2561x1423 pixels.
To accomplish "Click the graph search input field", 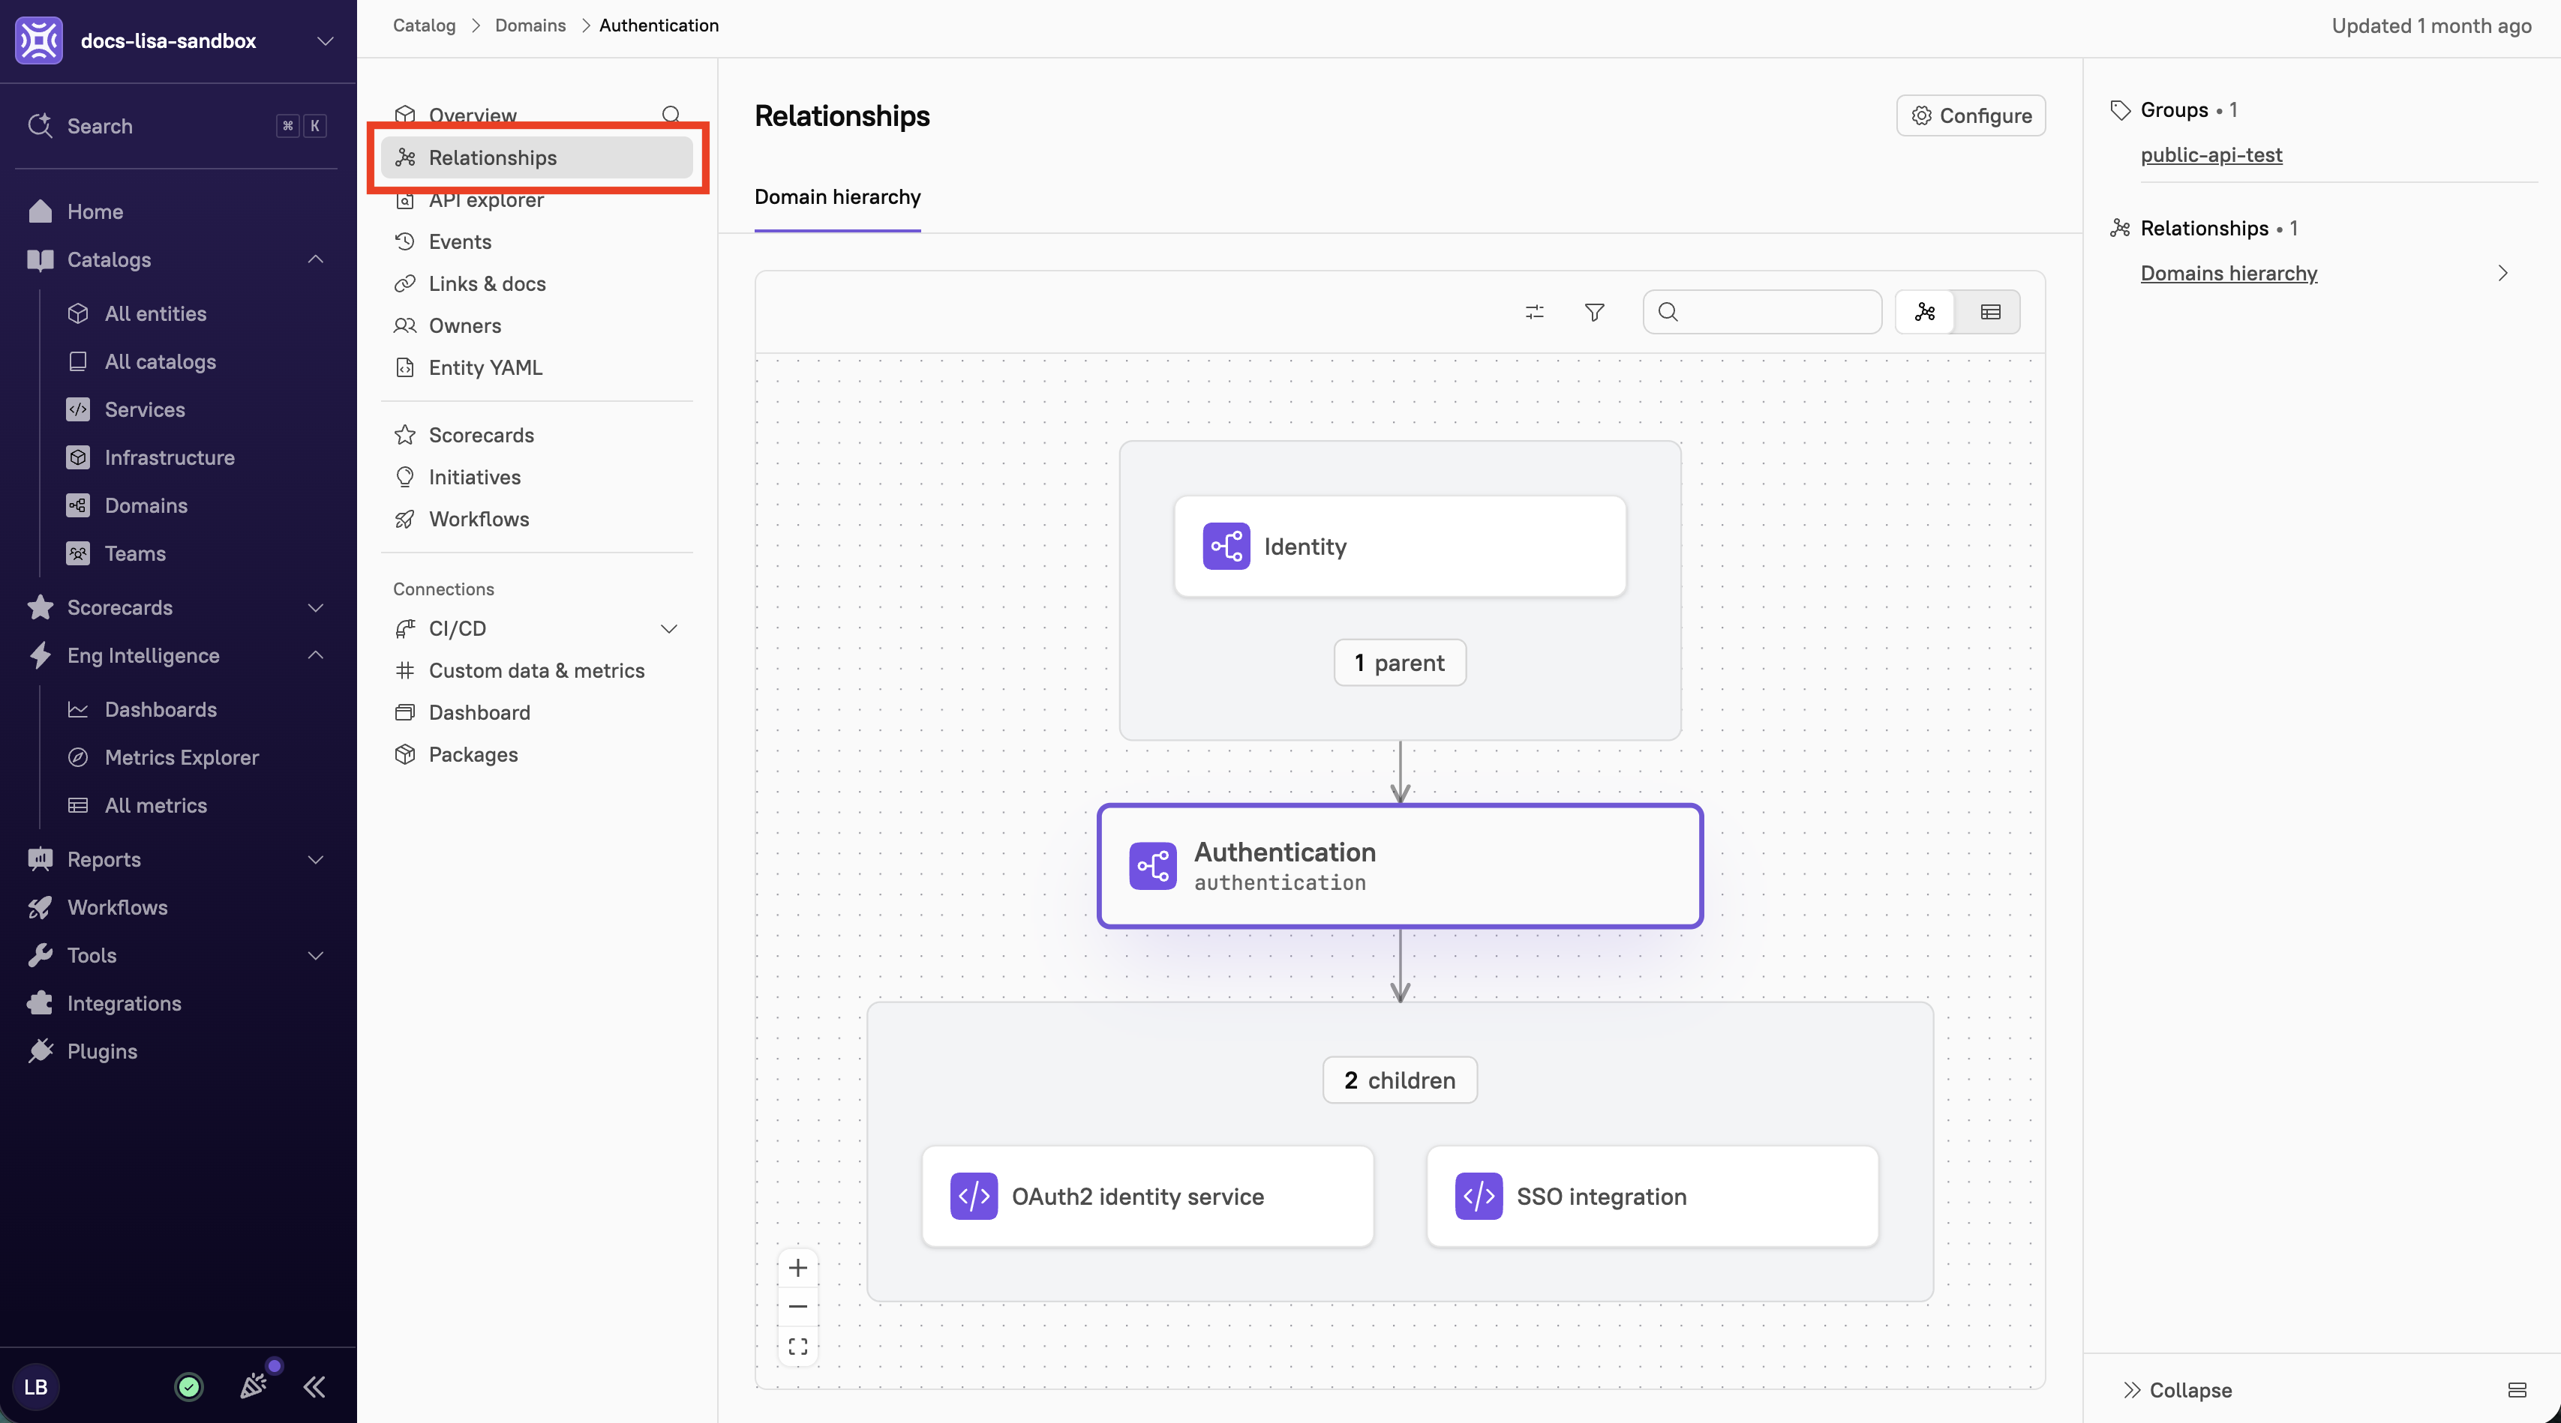I will coord(1763,312).
